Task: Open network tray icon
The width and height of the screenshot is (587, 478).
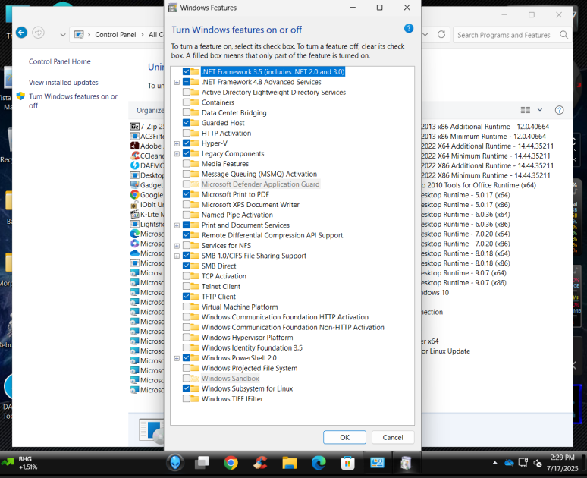Action: click(x=523, y=463)
